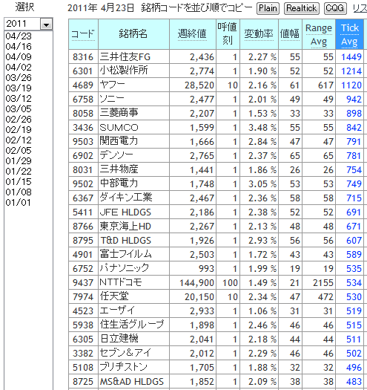Open Tick Avg value 715

point(354,198)
